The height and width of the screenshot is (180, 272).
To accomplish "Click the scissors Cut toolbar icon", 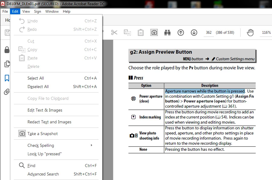I will tap(114, 32).
